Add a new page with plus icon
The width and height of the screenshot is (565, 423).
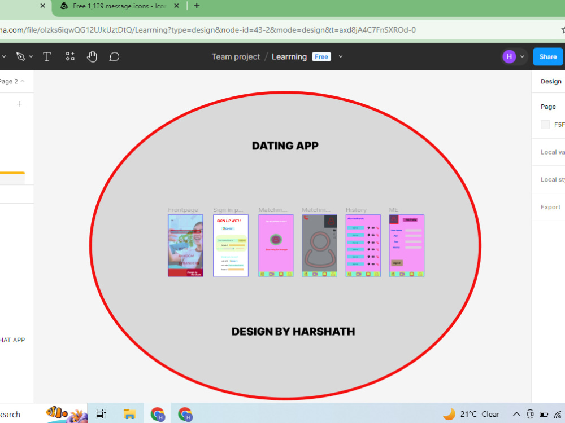[x=20, y=104]
